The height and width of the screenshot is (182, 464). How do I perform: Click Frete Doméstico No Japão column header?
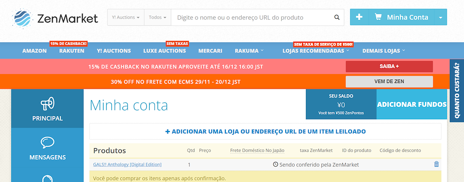(x=257, y=151)
